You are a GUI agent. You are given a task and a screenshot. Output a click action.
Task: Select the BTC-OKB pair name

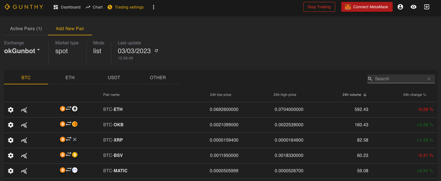113,125
